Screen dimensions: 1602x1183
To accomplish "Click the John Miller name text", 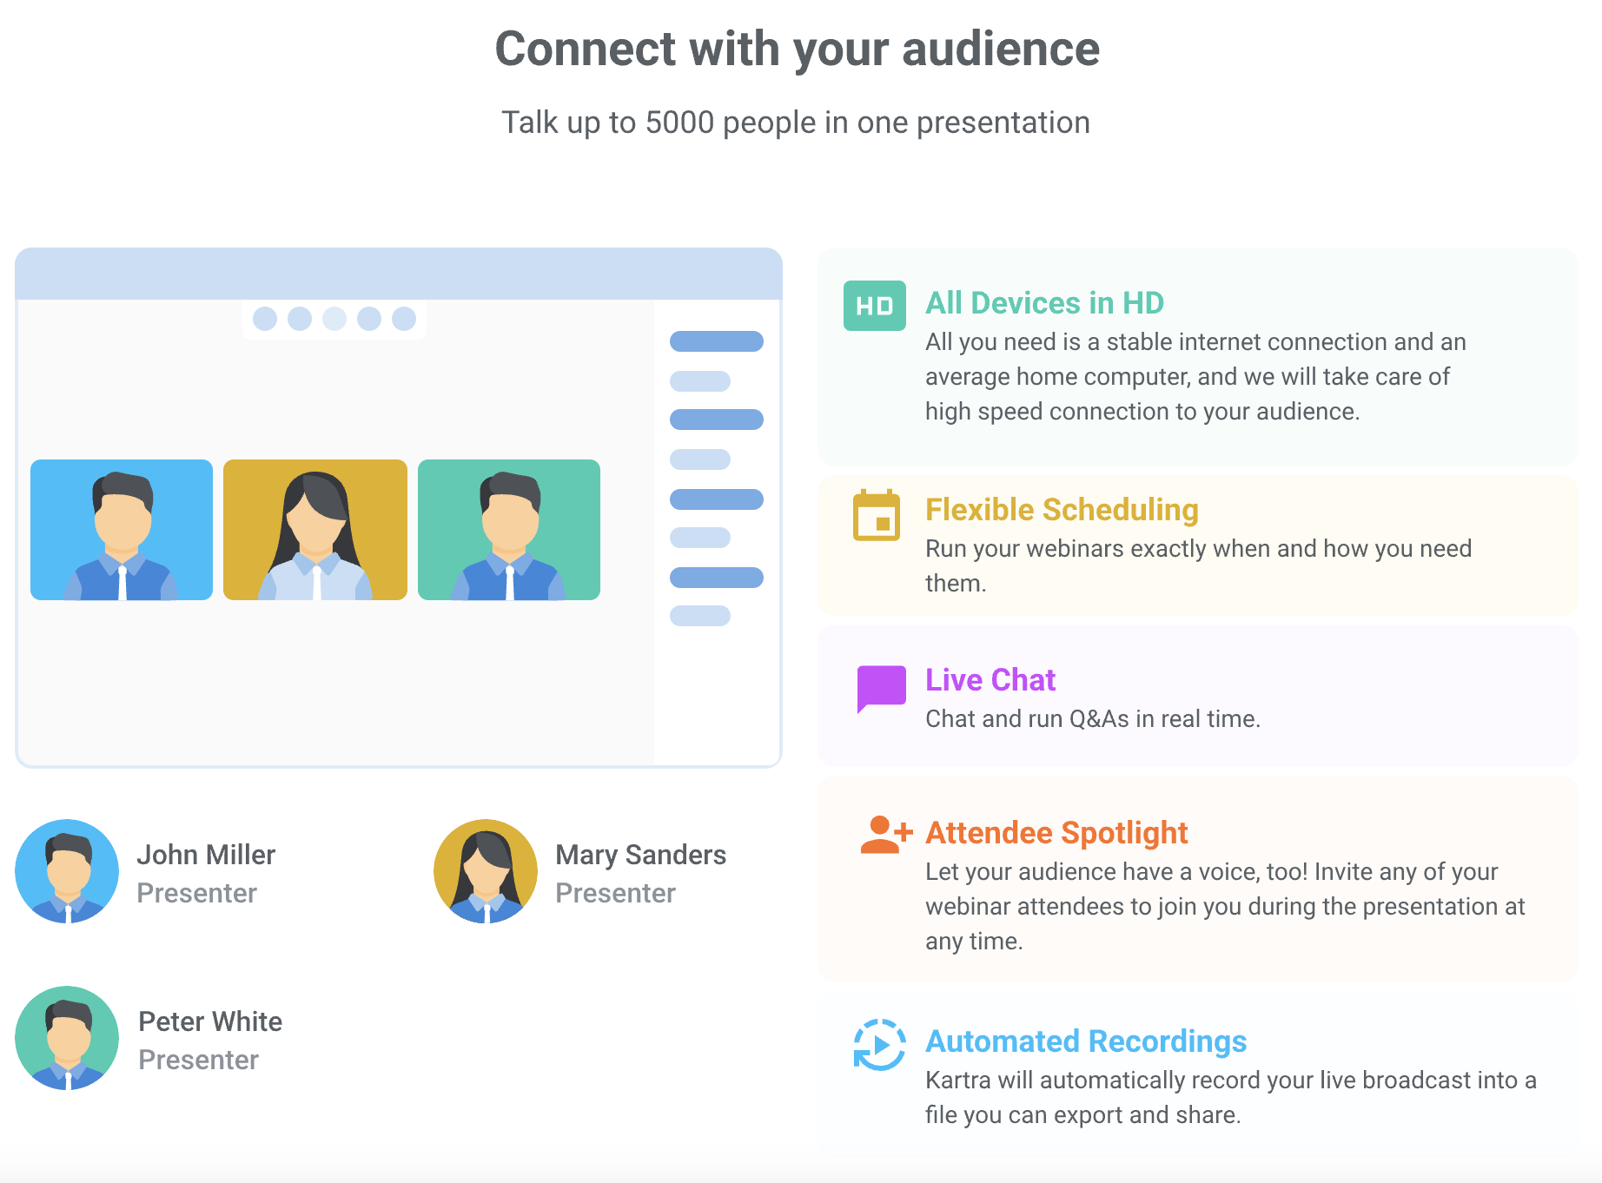I will [206, 855].
